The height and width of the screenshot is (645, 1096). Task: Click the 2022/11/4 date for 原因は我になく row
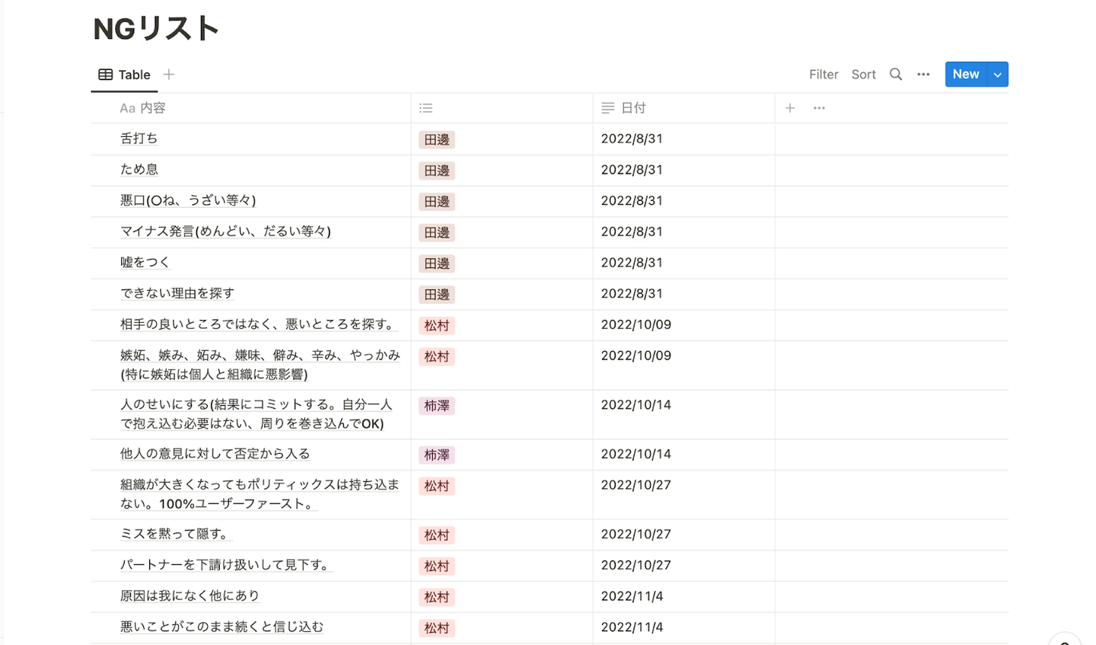[632, 596]
